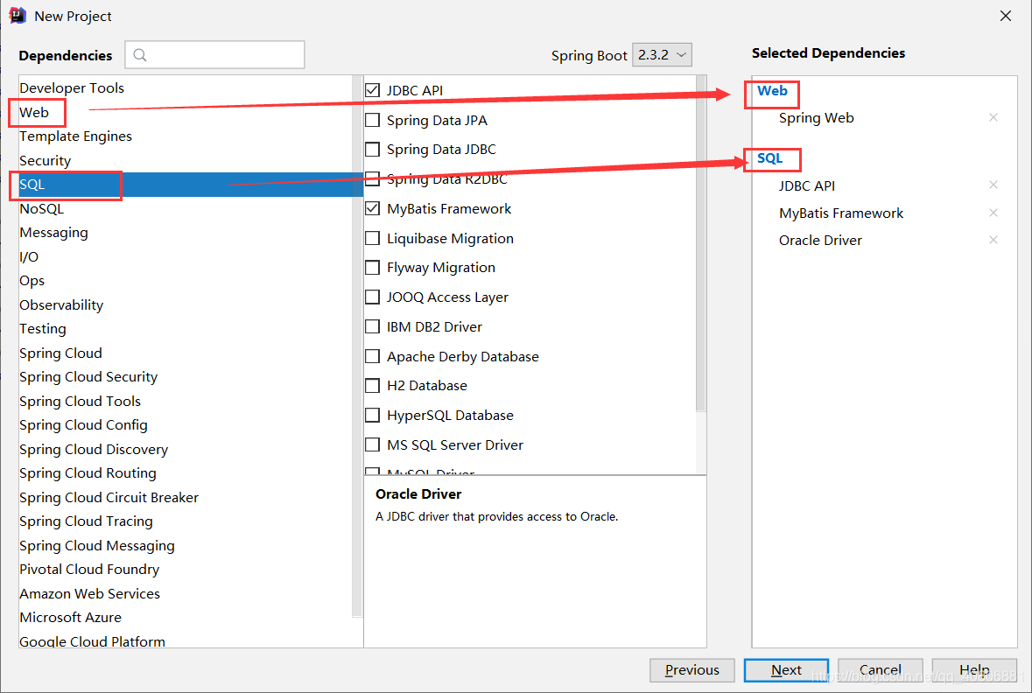Enable Spring Data JDBC dependency
The image size is (1032, 693).
pyautogui.click(x=373, y=150)
